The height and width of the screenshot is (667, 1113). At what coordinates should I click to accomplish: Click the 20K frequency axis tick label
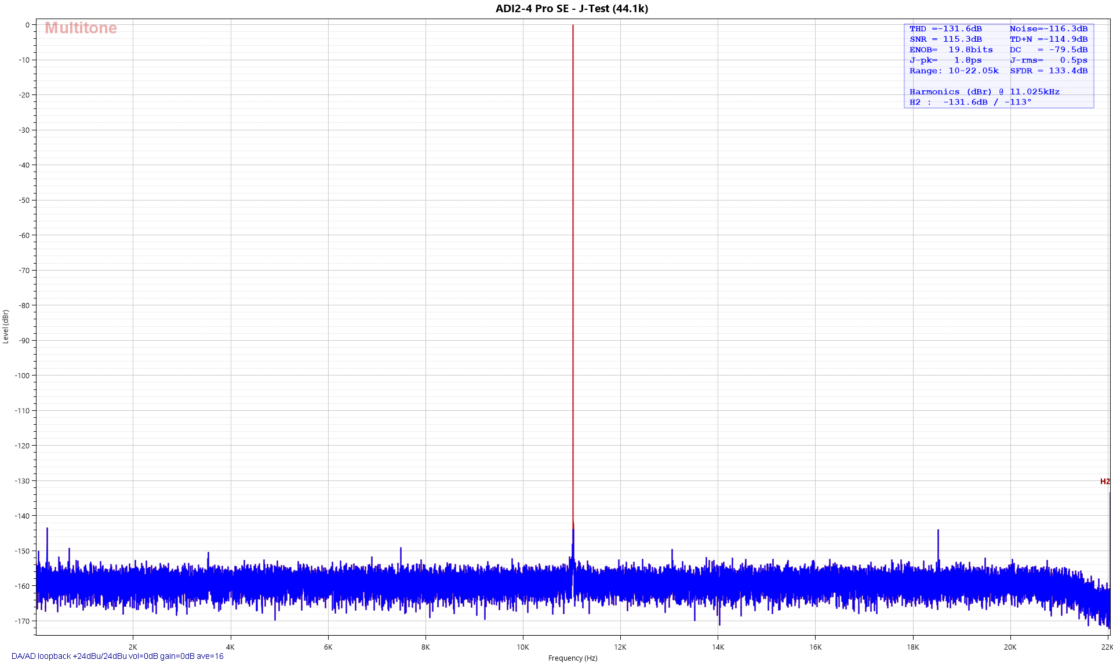[1010, 647]
